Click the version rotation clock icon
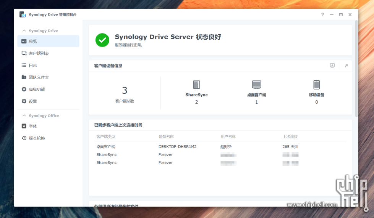 [x=24, y=138]
